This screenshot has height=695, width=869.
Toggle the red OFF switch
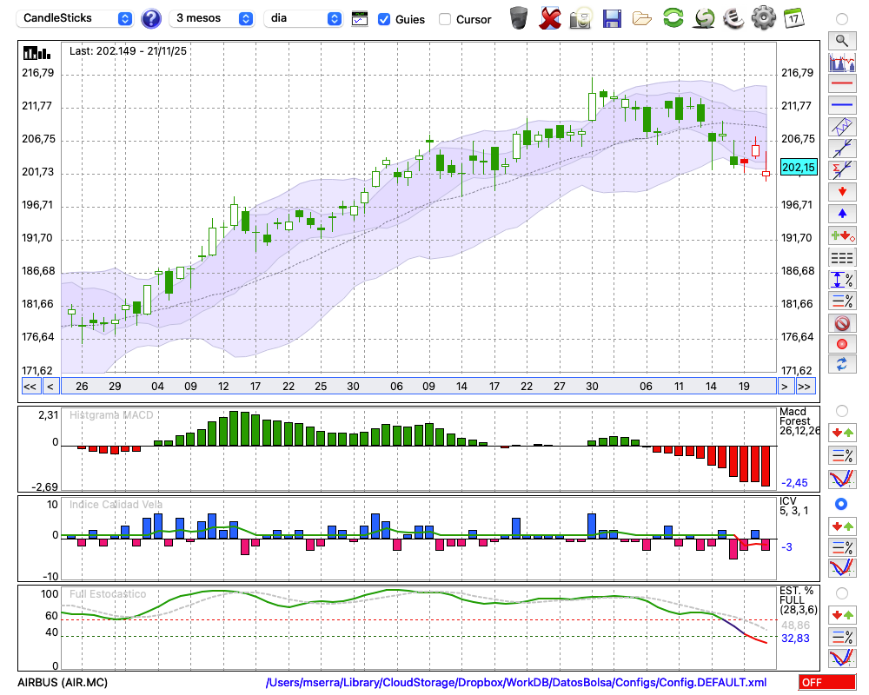pyautogui.click(x=827, y=682)
